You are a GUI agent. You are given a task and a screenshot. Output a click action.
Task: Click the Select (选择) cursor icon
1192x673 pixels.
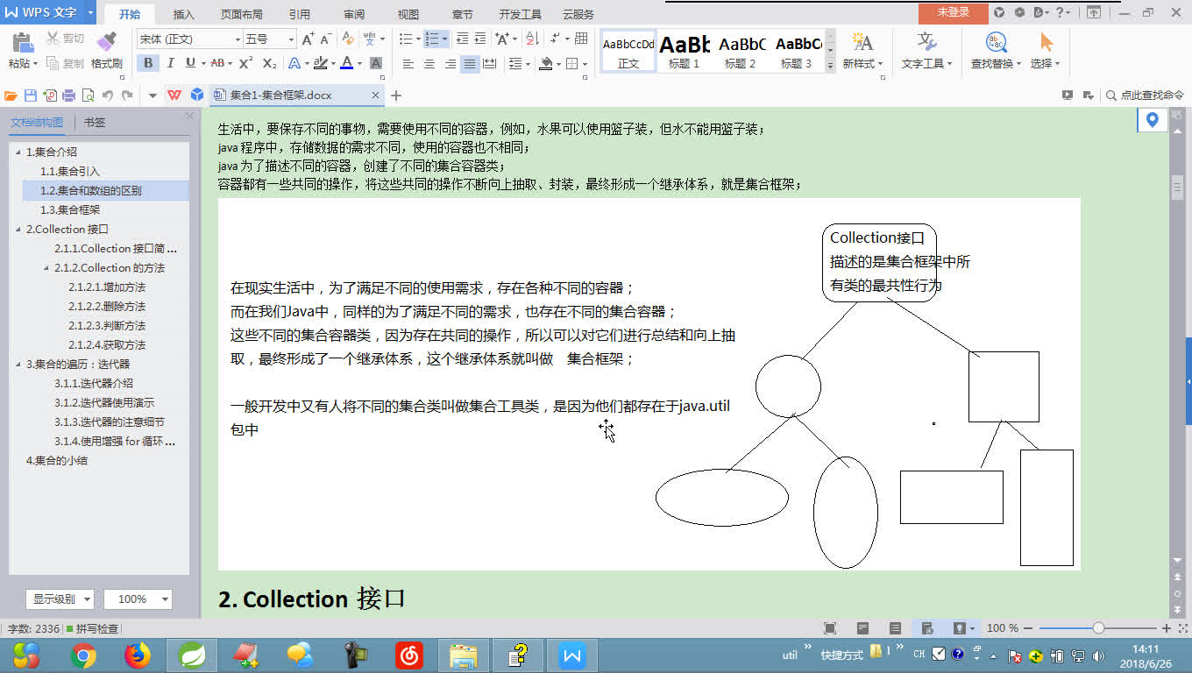(1045, 42)
